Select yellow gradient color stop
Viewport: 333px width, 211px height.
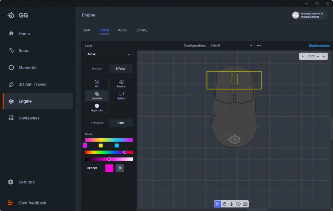pos(101,145)
